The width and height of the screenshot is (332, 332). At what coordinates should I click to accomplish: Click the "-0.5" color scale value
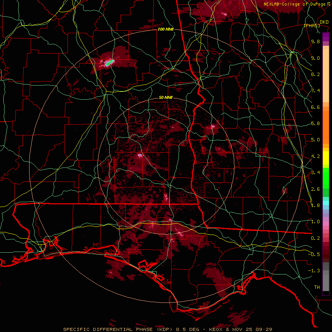tap(314, 255)
